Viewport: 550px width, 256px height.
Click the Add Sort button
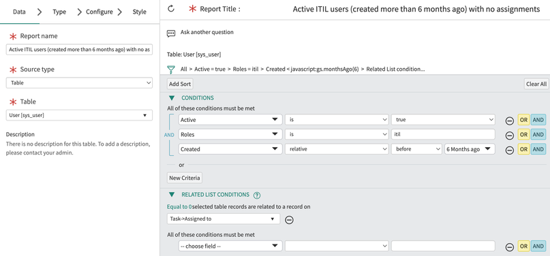point(181,84)
